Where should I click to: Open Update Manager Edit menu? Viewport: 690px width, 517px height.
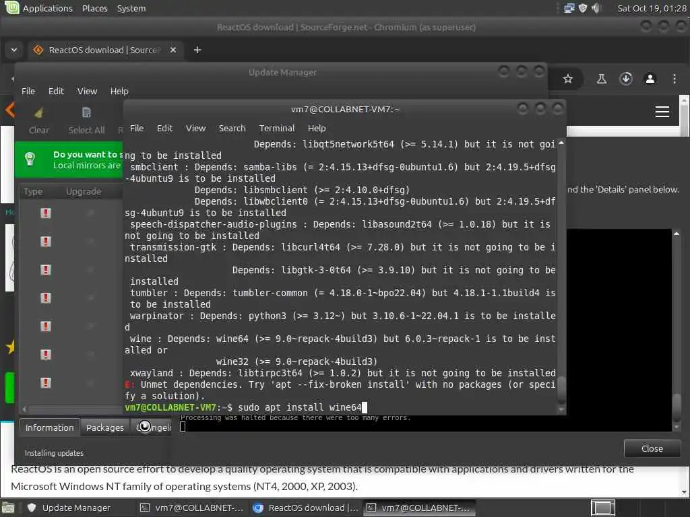pyautogui.click(x=56, y=91)
